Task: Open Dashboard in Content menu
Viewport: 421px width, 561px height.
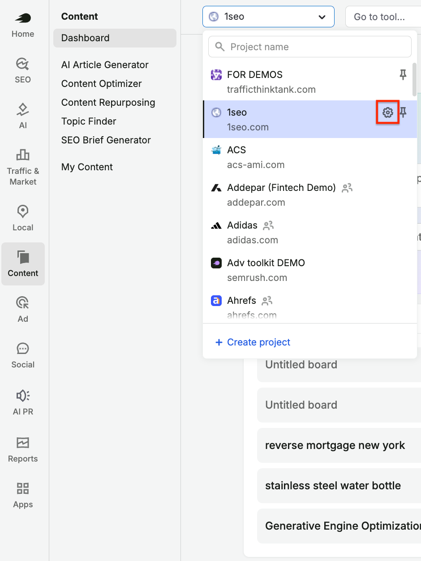Action: [115, 38]
